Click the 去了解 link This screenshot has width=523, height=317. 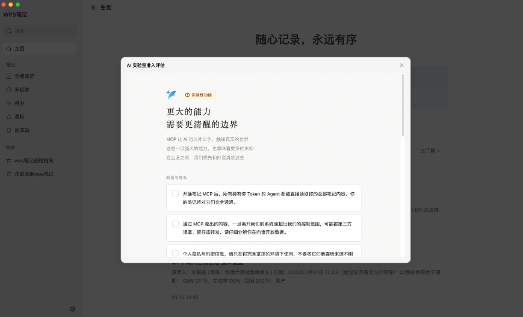pyautogui.click(x=430, y=151)
